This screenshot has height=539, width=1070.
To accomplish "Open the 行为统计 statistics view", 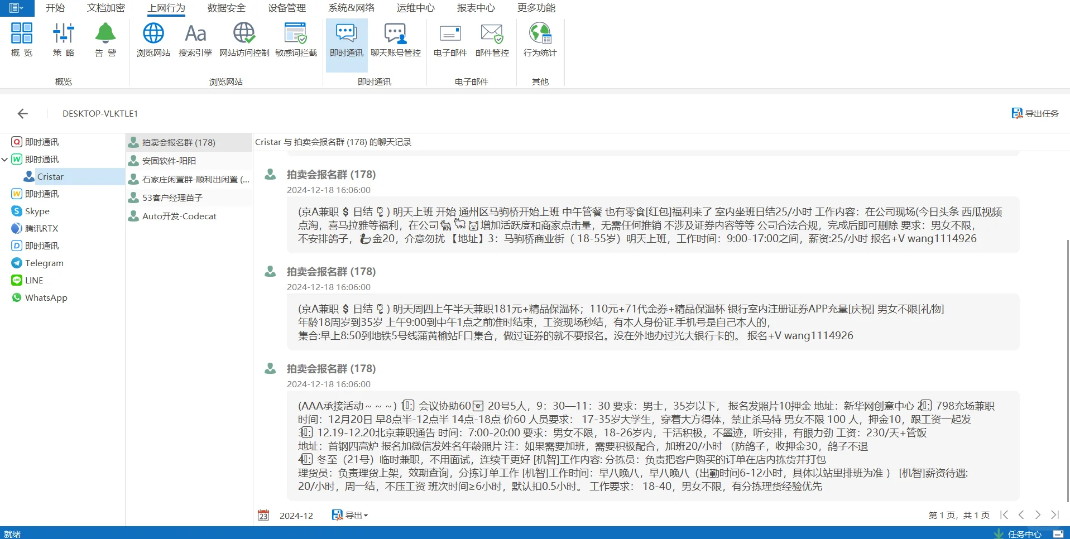I will [x=539, y=39].
